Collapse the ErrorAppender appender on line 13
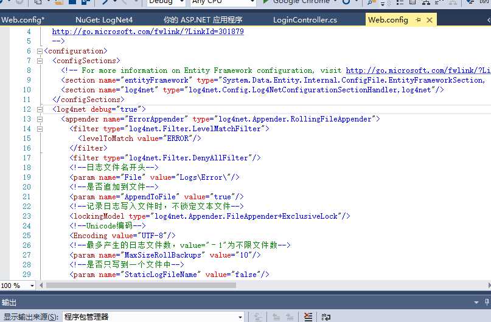The height and width of the screenshot is (322, 491). pyautogui.click(x=40, y=119)
